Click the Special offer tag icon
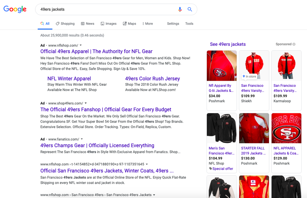 point(210,168)
